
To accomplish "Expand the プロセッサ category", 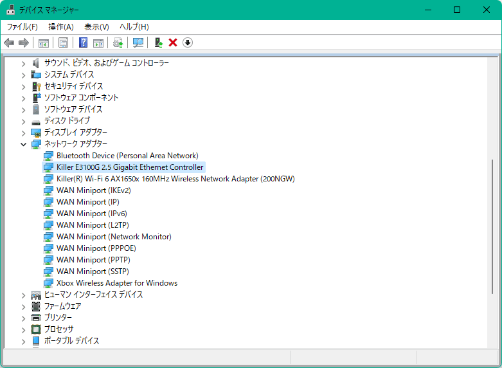I will 24,329.
